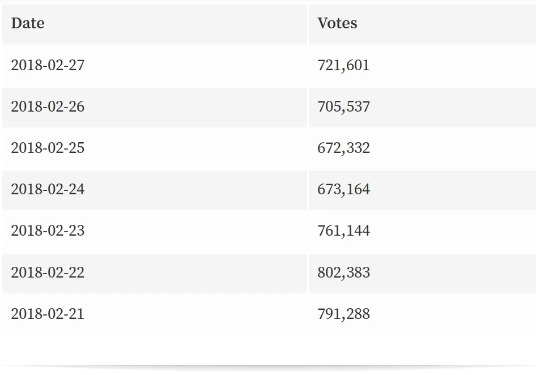Click the row with 802,383 votes
Image resolution: width=536 pixels, height=375 pixels.
click(269, 273)
